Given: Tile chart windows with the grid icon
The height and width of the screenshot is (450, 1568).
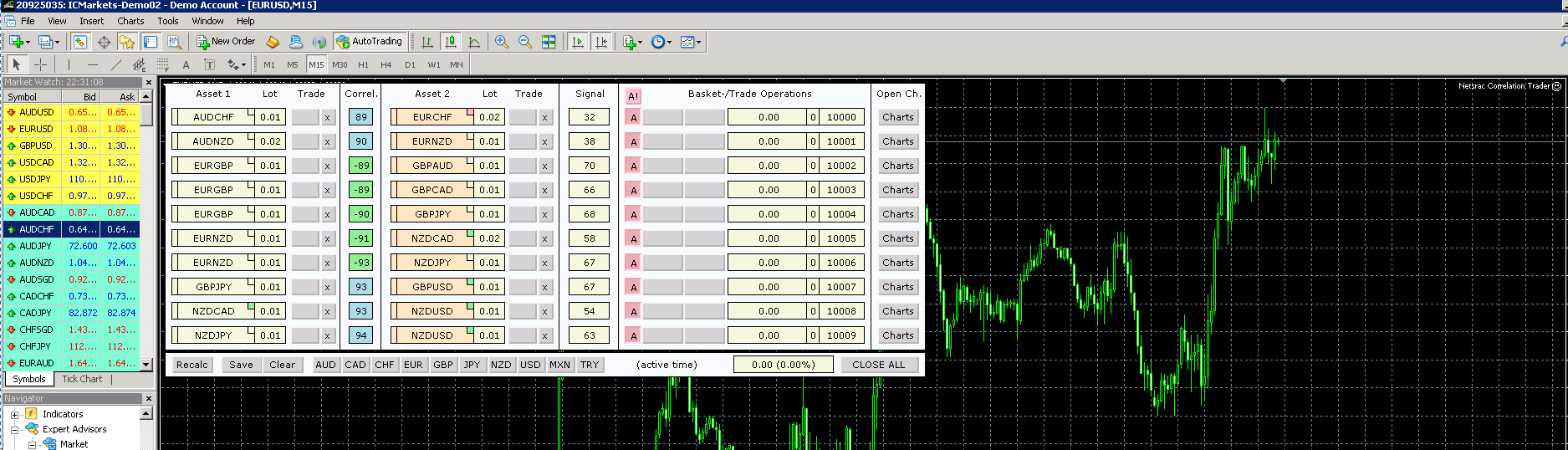Looking at the screenshot, I should point(549,41).
